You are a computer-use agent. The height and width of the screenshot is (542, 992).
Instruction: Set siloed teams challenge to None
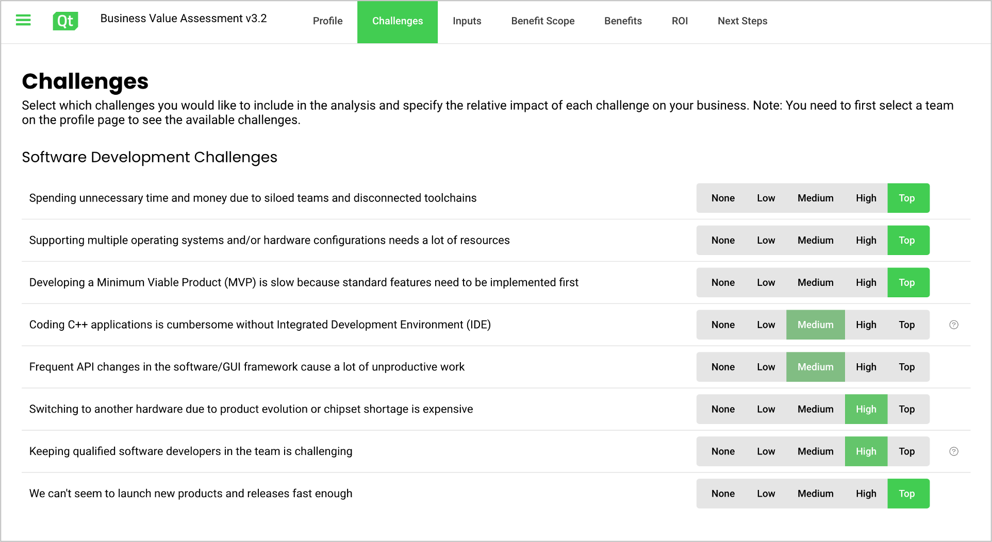722,198
